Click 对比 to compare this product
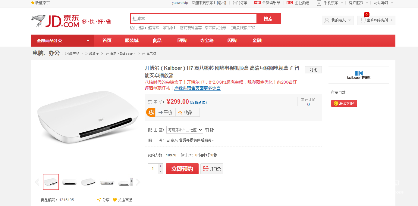The image size is (418, 206). click(x=313, y=70)
